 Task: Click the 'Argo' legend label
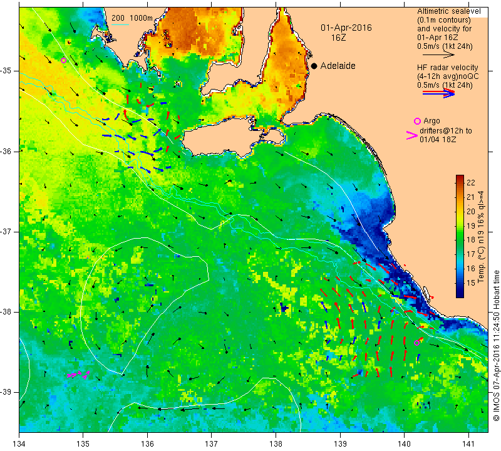pos(431,121)
